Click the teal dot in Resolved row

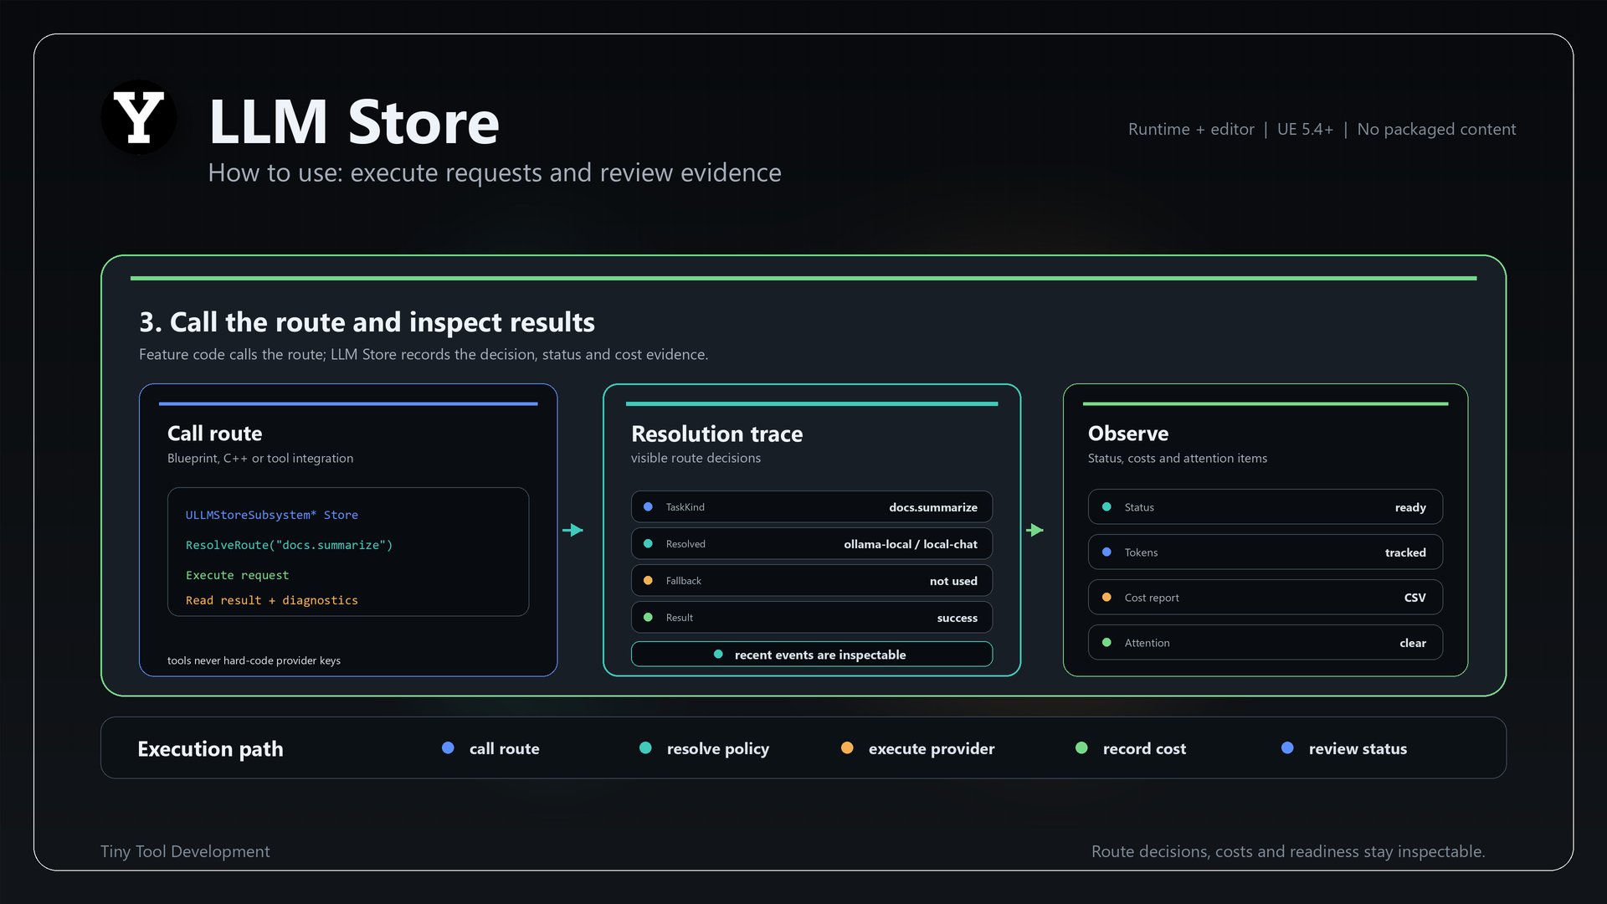(x=648, y=544)
